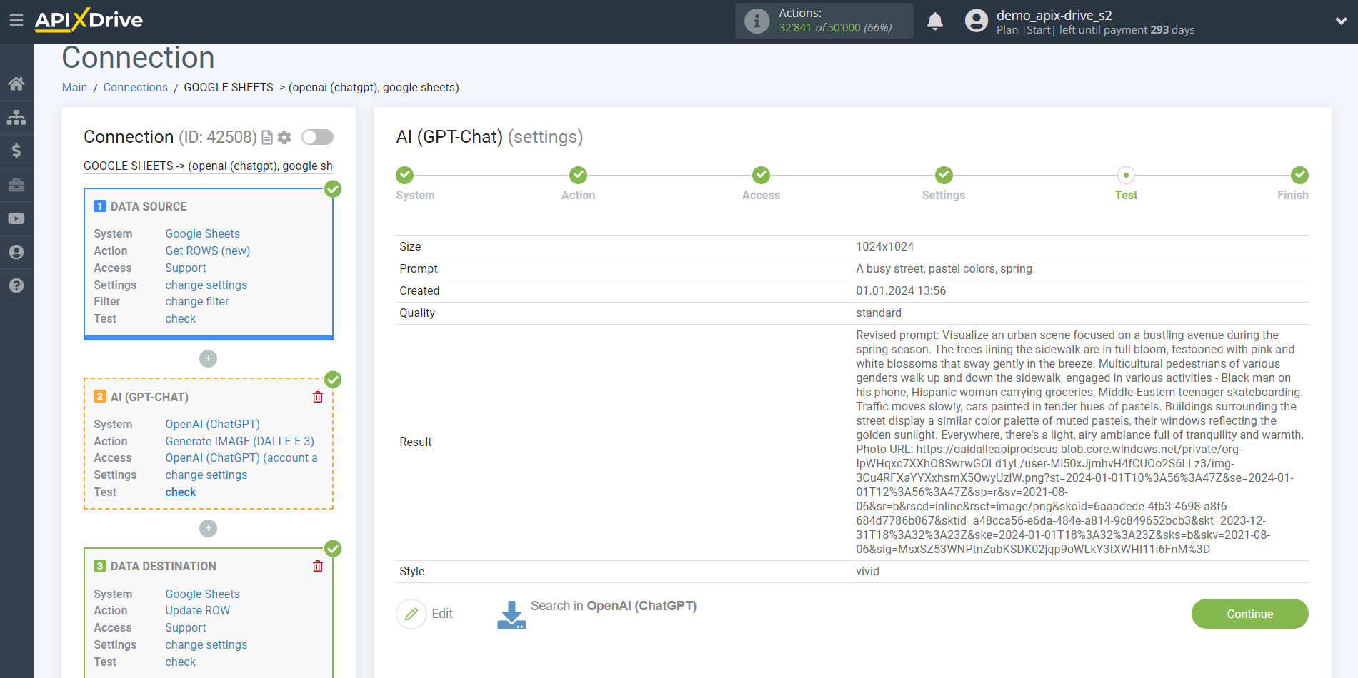The height and width of the screenshot is (678, 1358).
Task: Expand the account dropdown chevron
Action: coord(1341,21)
